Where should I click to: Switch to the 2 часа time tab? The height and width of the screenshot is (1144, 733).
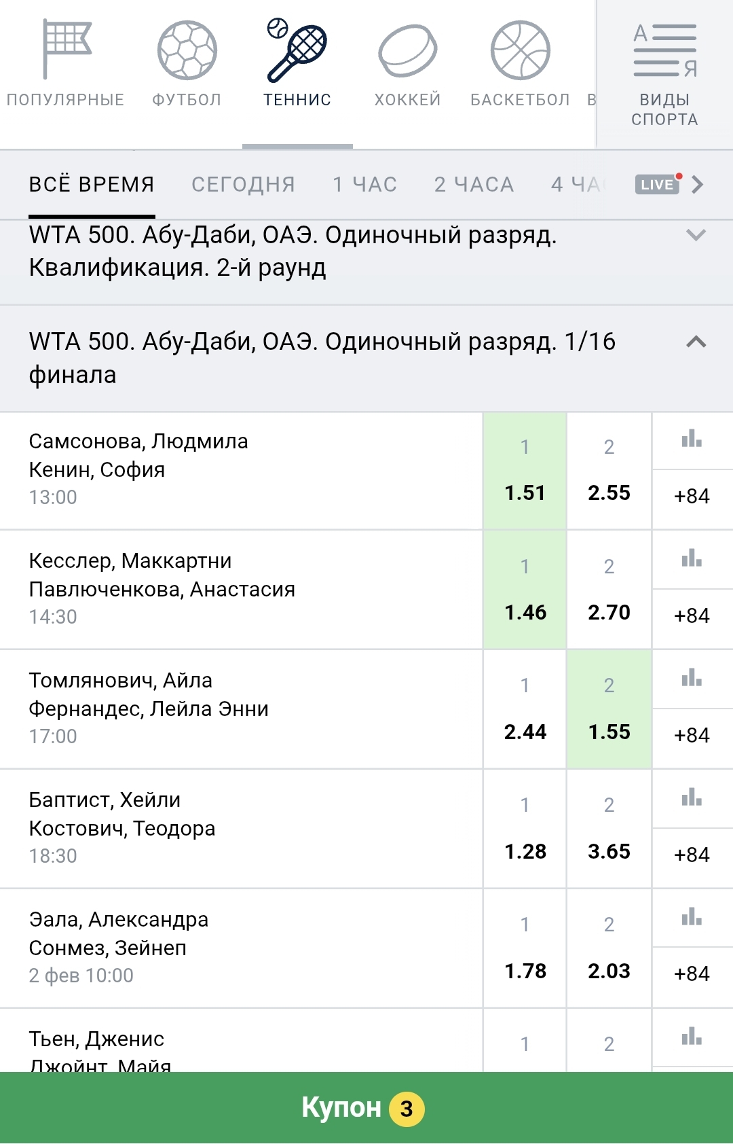coord(474,185)
